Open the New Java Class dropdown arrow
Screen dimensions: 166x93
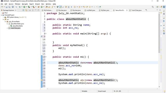click(44, 7)
